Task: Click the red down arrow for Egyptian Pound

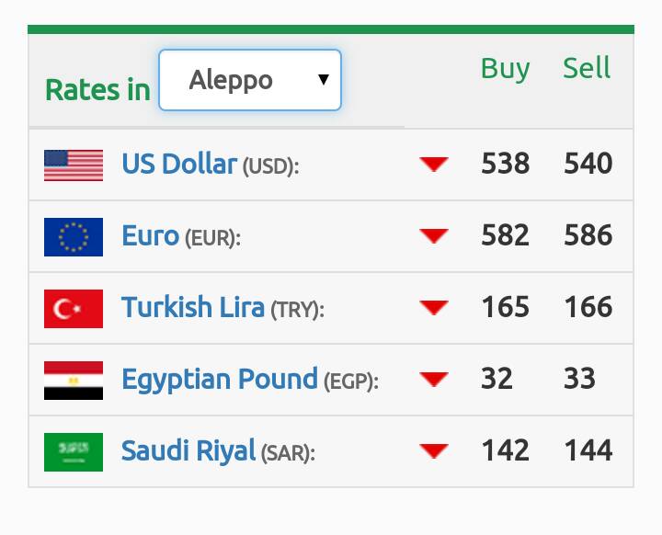Action: point(434,379)
